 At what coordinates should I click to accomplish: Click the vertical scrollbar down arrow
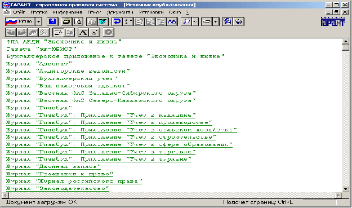345,189
